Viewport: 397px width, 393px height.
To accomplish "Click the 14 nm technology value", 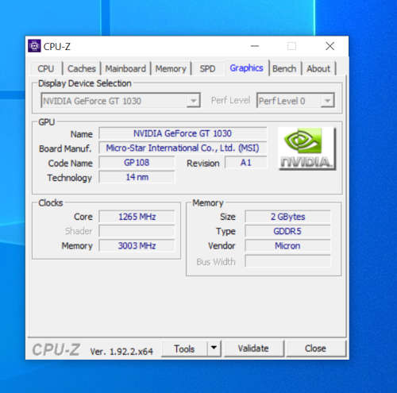I will click(137, 177).
